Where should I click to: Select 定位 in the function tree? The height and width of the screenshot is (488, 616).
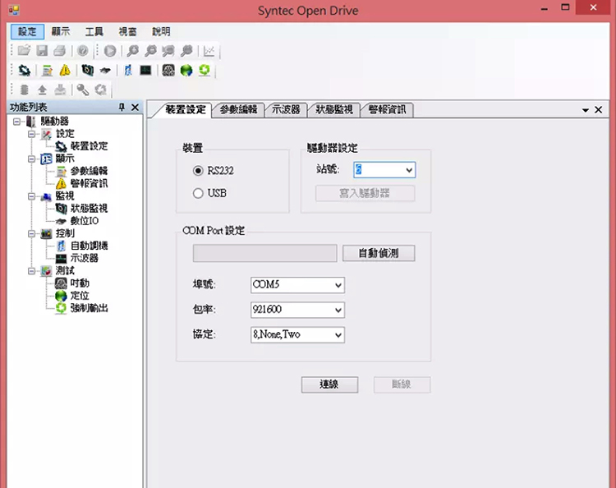80,296
